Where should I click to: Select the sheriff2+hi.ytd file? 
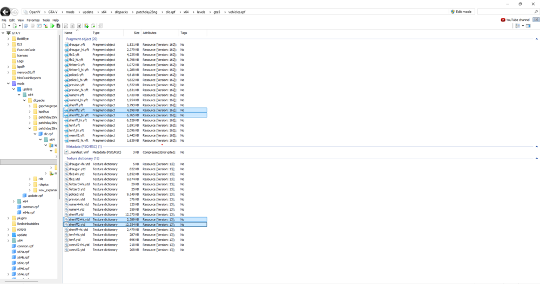pyautogui.click(x=135, y=220)
